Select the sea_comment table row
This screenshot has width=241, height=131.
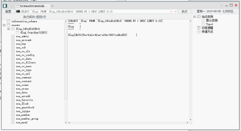coord(24,78)
